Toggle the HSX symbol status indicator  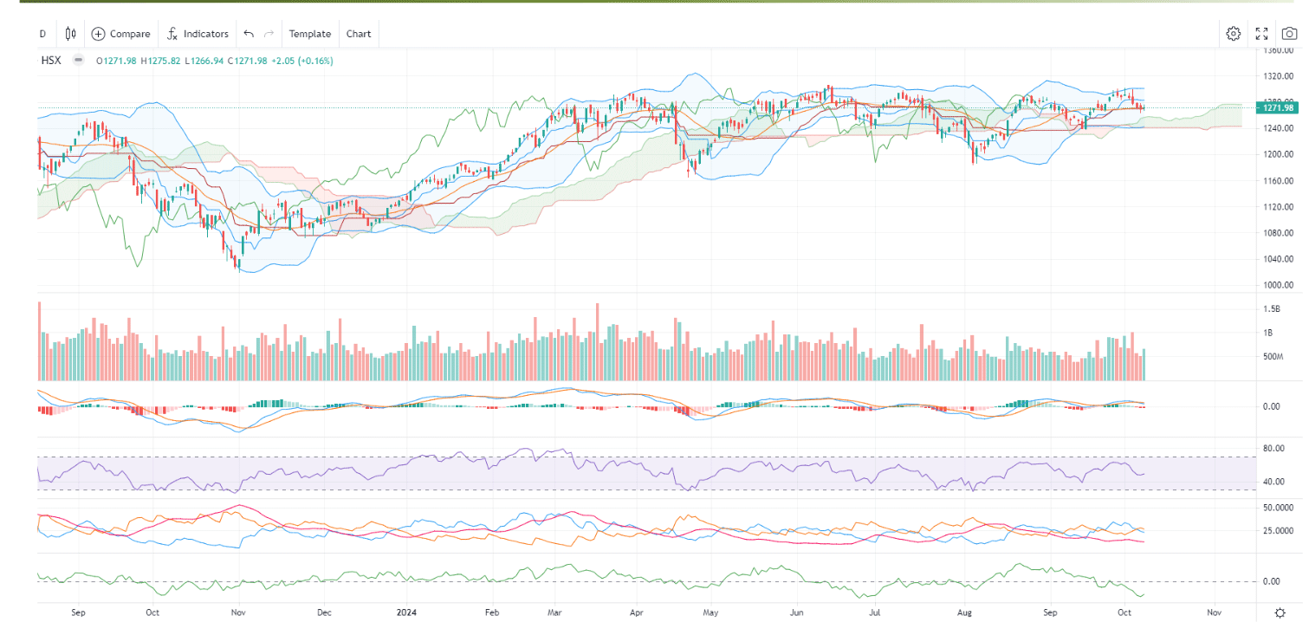[79, 61]
